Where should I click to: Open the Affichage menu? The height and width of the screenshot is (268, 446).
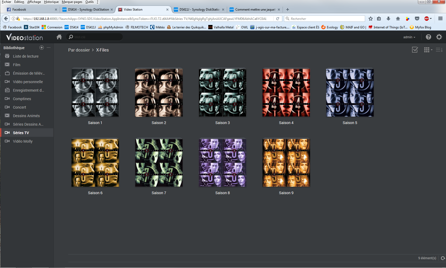point(34,2)
